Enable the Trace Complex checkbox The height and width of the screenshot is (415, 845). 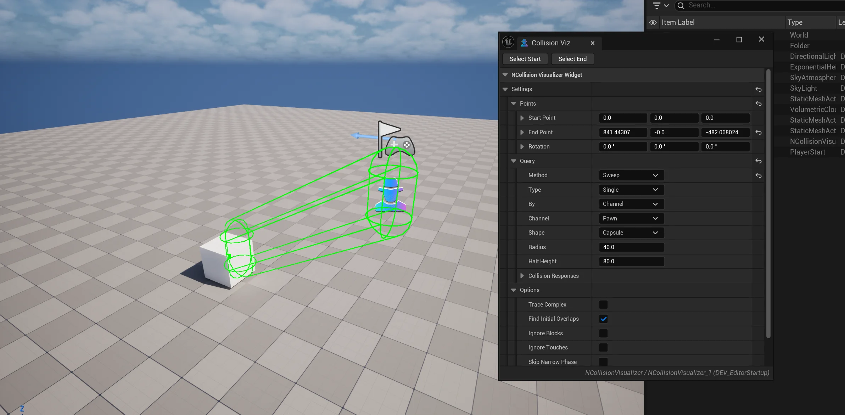click(603, 304)
